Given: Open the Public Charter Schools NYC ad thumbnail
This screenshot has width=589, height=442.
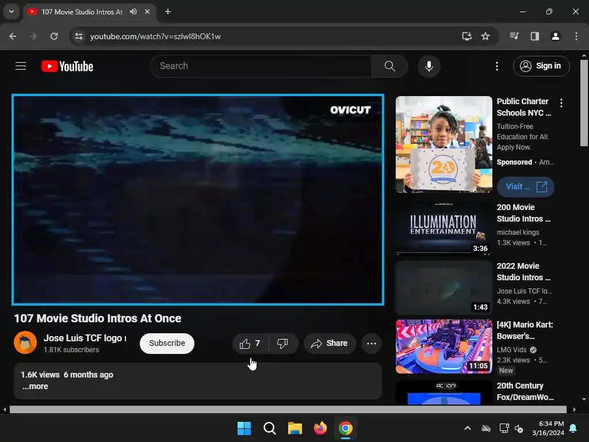Looking at the screenshot, I should tap(443, 144).
